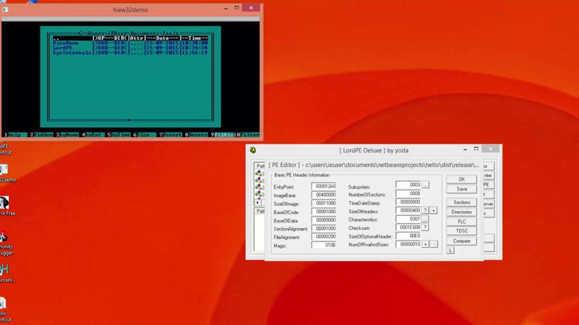Click the Characteristics field 0307
The width and height of the screenshot is (579, 325).
(408, 219)
